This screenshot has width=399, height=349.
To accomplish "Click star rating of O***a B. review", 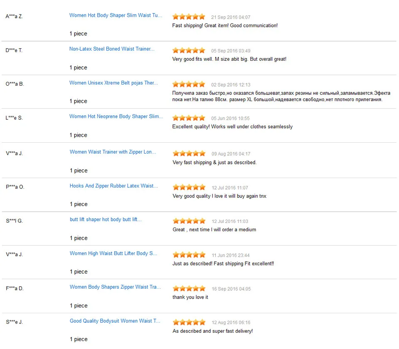I will click(x=189, y=84).
